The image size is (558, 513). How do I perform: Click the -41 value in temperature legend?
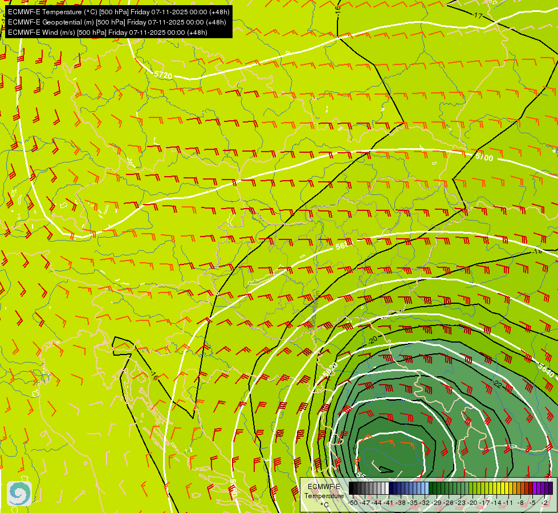coord(389,503)
